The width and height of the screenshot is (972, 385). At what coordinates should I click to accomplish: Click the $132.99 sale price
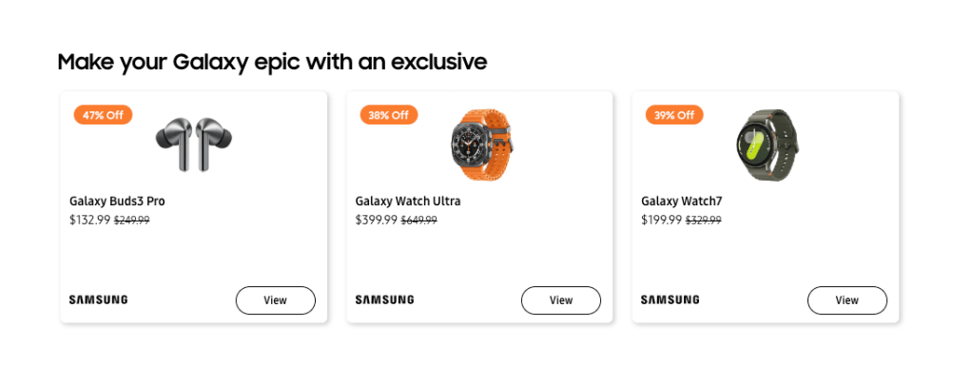coord(89,221)
